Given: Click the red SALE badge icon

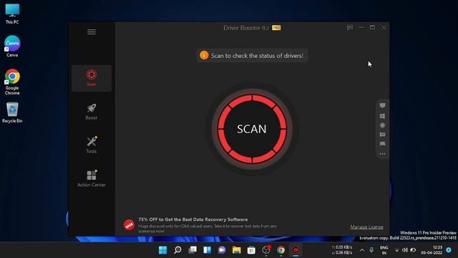Looking at the screenshot, I should 129,225.
